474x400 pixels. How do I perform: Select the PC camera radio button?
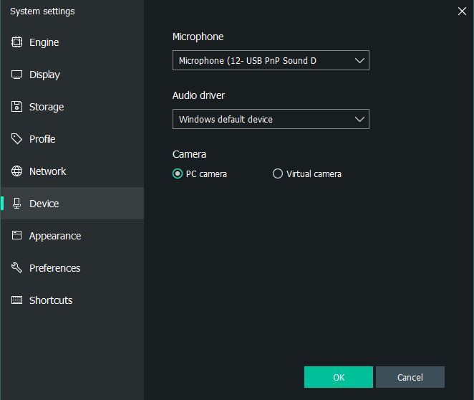pos(178,173)
